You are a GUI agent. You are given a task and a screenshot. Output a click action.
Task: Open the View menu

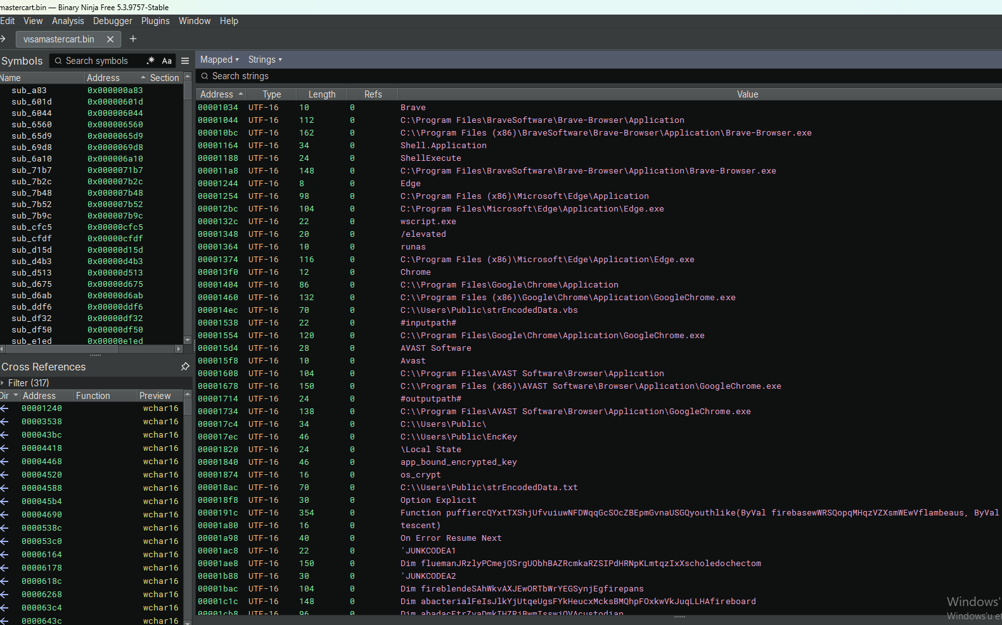pyautogui.click(x=33, y=21)
